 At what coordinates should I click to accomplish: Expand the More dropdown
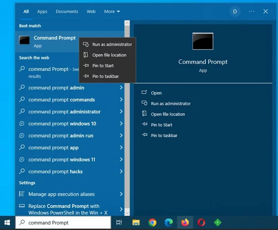coord(112,11)
